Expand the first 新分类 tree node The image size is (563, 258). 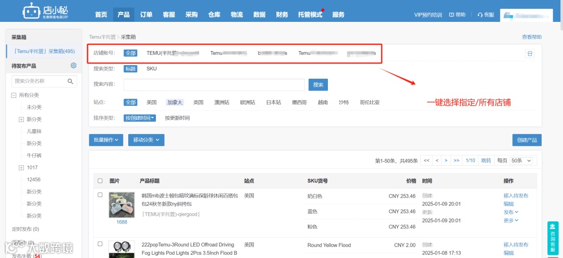(21, 119)
